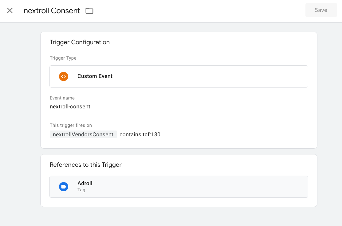Click empty space in the Custom Event row
This screenshot has width=342, height=226.
tap(209, 76)
